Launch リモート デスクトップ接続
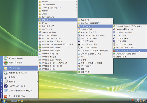This screenshot has height=103, width=147. (95, 63)
